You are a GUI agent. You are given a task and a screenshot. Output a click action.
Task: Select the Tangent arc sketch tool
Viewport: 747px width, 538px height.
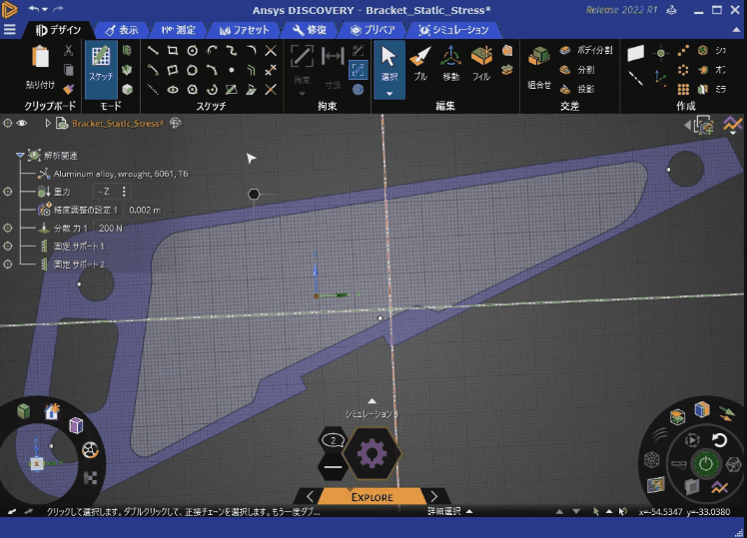(x=212, y=51)
